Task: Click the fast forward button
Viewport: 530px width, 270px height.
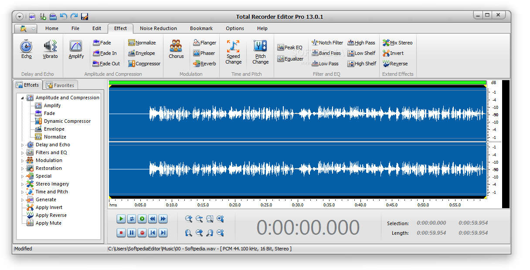Action: point(163,219)
